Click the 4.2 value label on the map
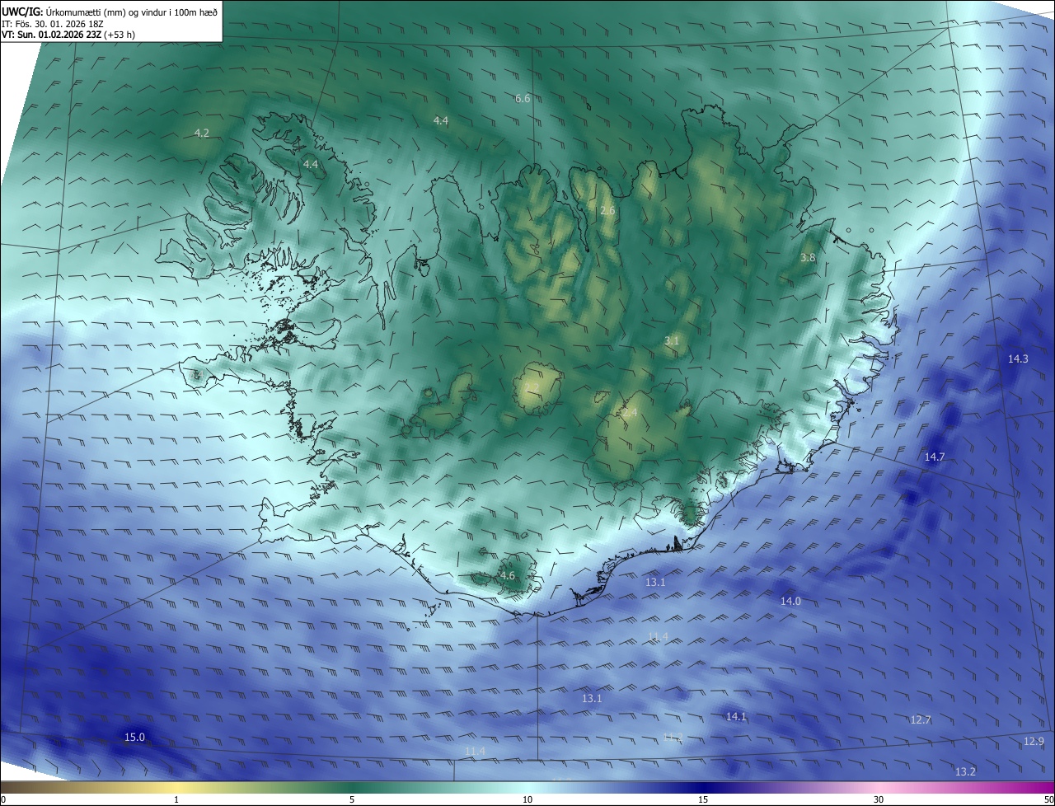 coord(201,133)
